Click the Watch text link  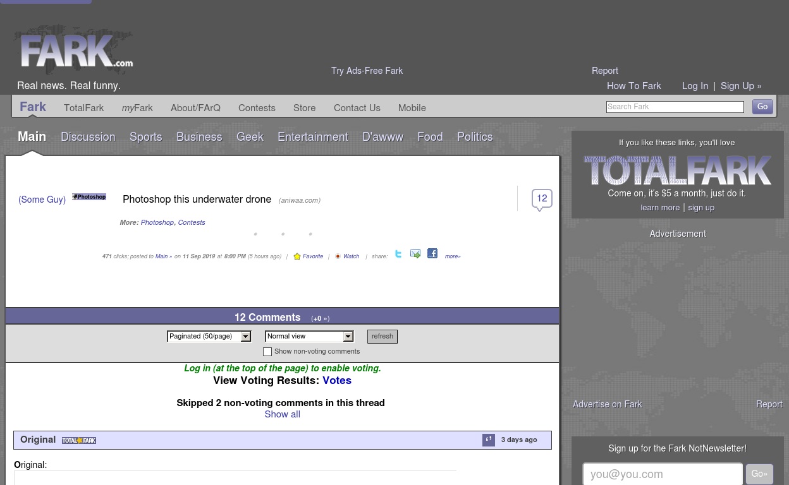[352, 256]
